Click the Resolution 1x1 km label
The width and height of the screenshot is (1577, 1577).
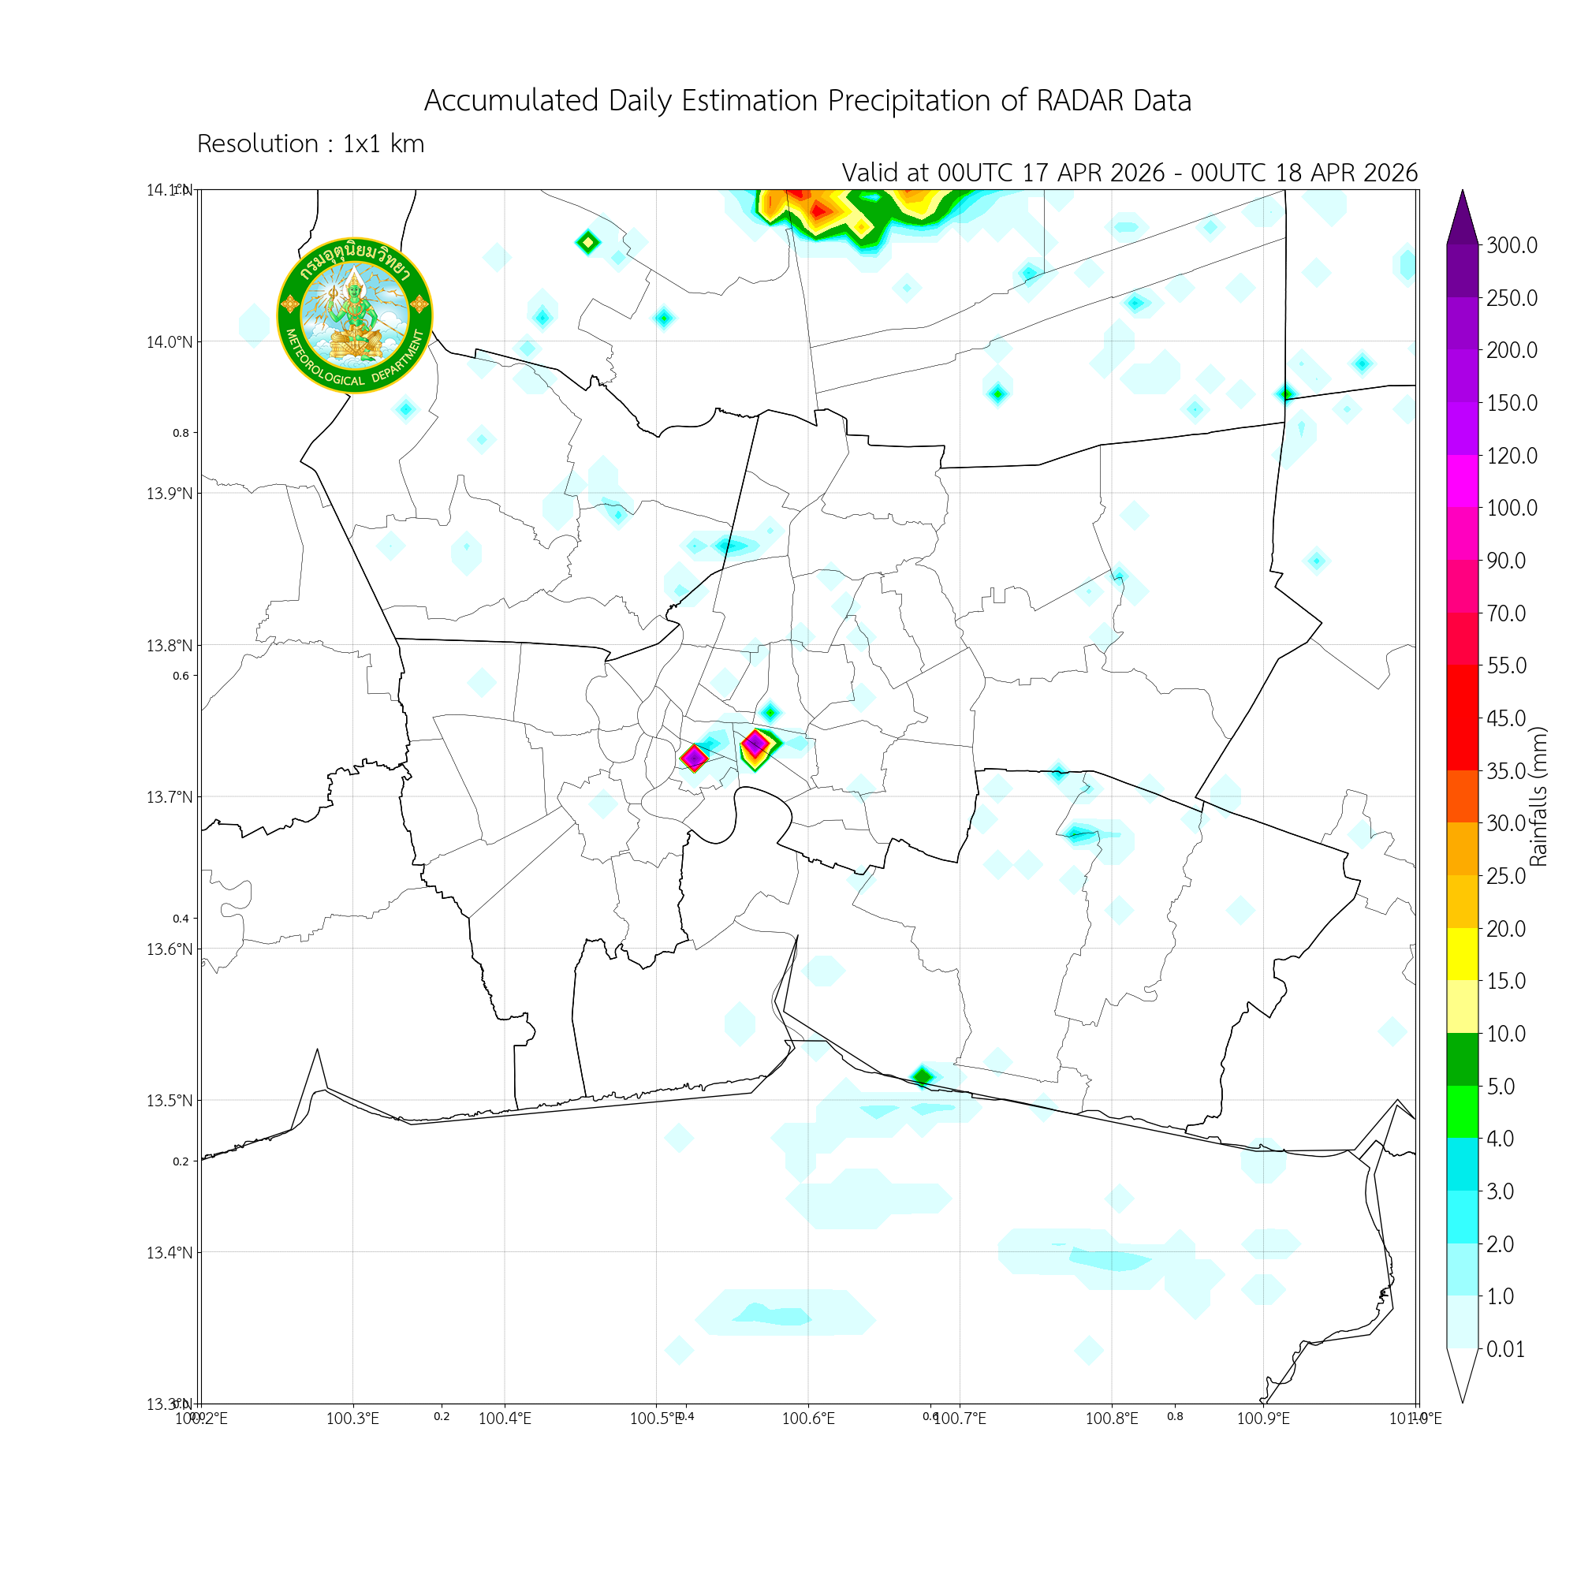[310, 144]
